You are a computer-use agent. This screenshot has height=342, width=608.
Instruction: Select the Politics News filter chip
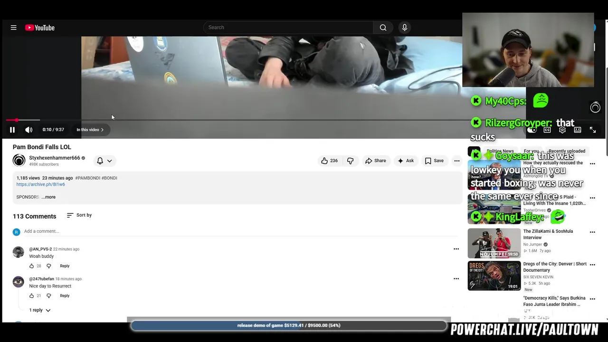pos(500,151)
